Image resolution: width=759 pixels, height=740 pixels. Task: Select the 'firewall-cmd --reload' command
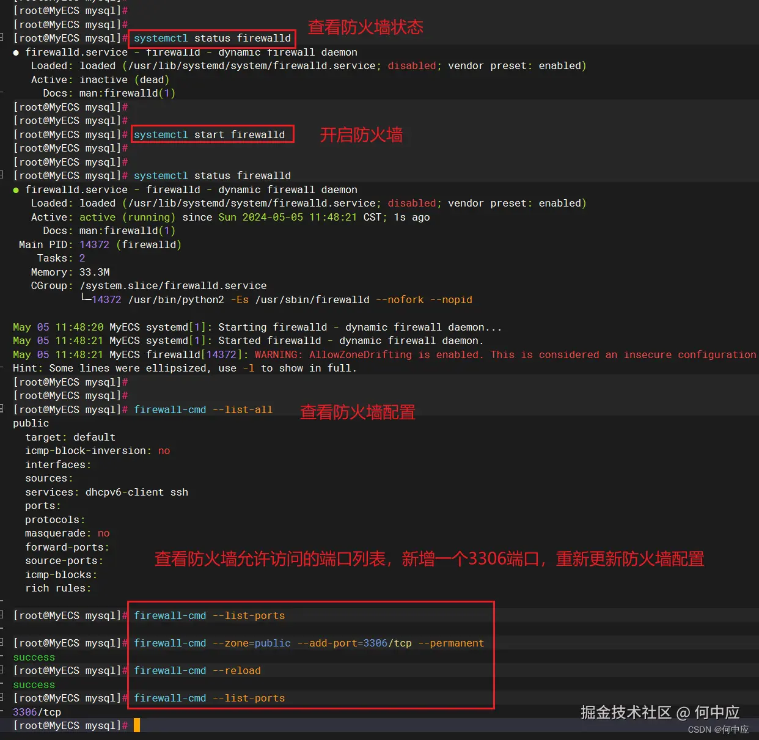(197, 670)
